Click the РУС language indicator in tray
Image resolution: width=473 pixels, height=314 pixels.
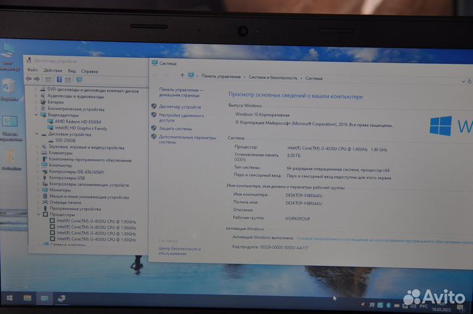(424, 306)
